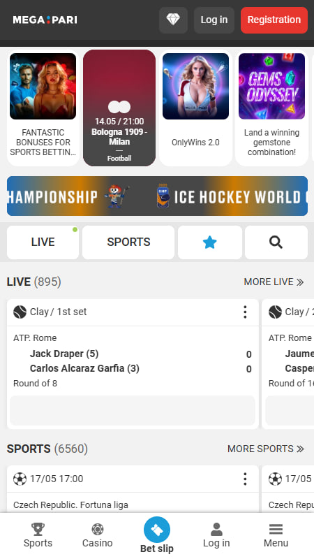The width and height of the screenshot is (314, 559).
Task: Open the Sports trophy icon in bottom bar
Action: click(38, 529)
